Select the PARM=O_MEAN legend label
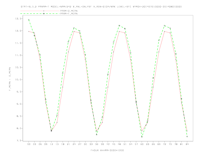Image resolution: width=204 pixels, height=157 pixels. pos(69,11)
